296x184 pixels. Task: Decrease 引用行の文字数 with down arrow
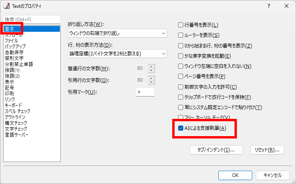click(151, 82)
